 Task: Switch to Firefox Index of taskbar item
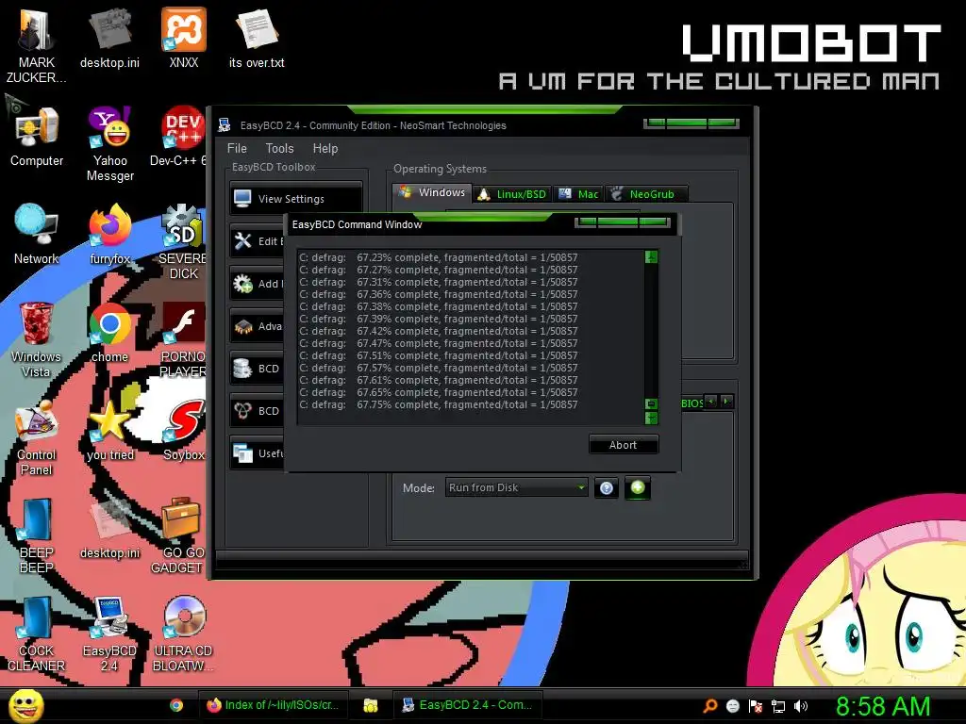274,705
